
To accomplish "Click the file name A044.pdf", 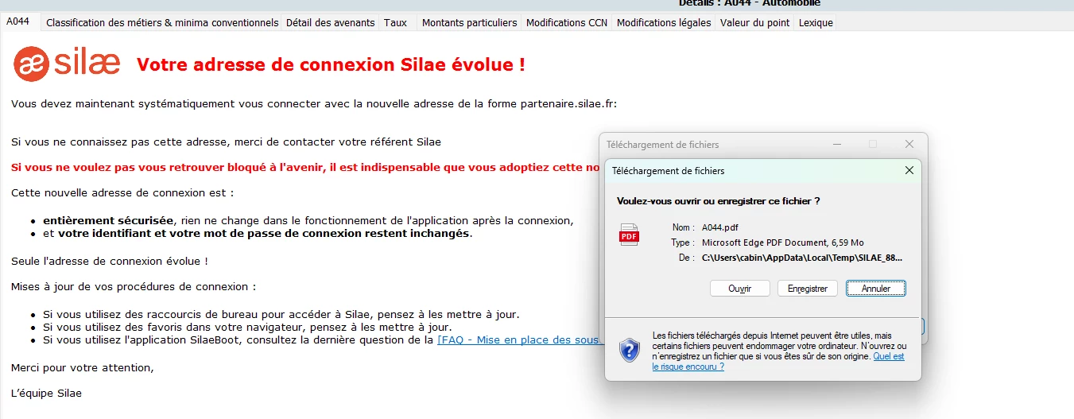I will pyautogui.click(x=720, y=227).
